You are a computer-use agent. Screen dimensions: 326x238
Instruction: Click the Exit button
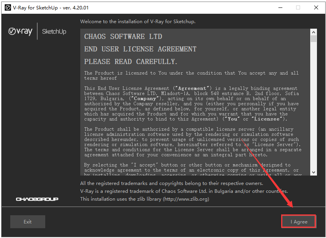pos(28,222)
